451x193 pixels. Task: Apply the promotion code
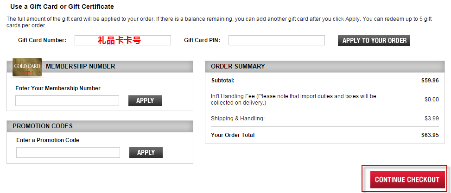(146, 153)
